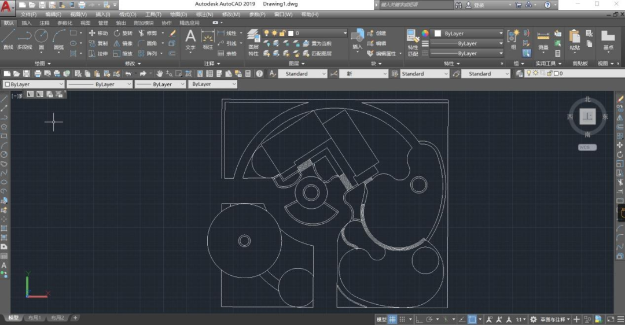The image size is (625, 325).
Task: Open the 修改(M) menu
Action: point(231,14)
